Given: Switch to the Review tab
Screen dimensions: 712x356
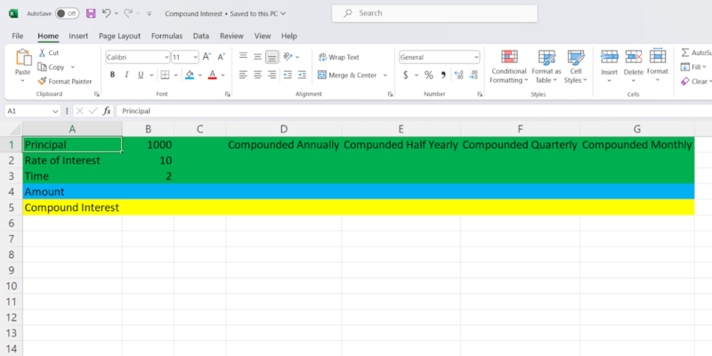Looking at the screenshot, I should 231,36.
